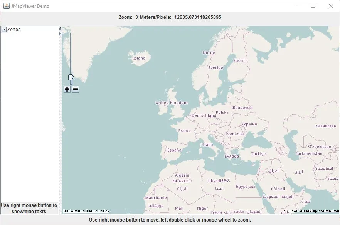Select Ísland on the map
340x225 pixels.
pos(140,58)
